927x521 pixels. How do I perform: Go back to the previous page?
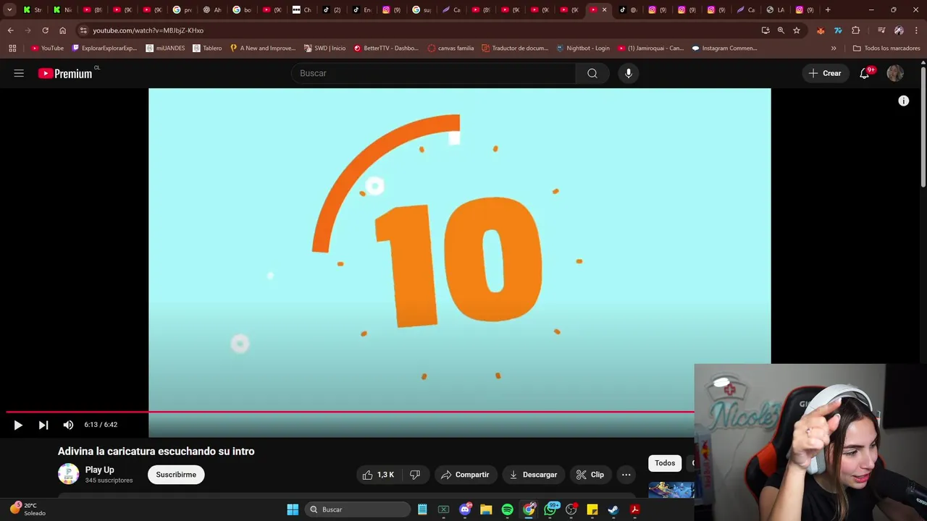11,30
